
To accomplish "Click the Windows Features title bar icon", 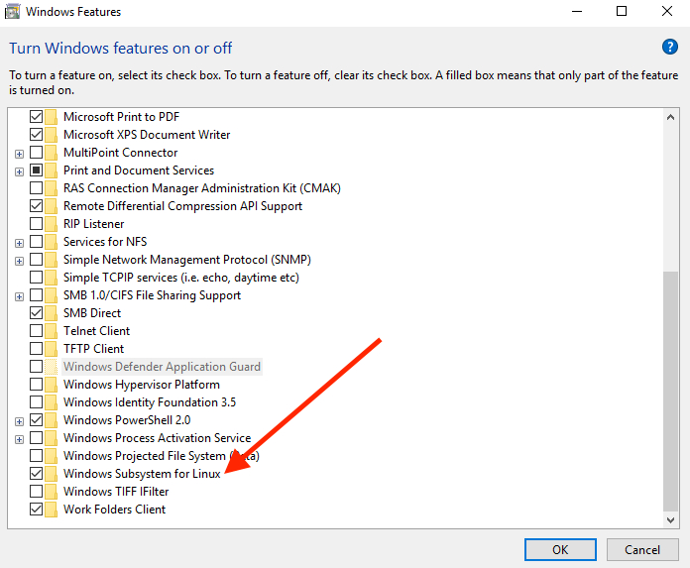I will [x=13, y=12].
